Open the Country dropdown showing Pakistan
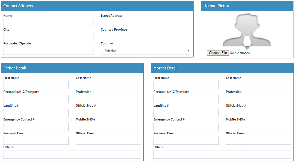This screenshot has height=162, width=294. (146, 51)
